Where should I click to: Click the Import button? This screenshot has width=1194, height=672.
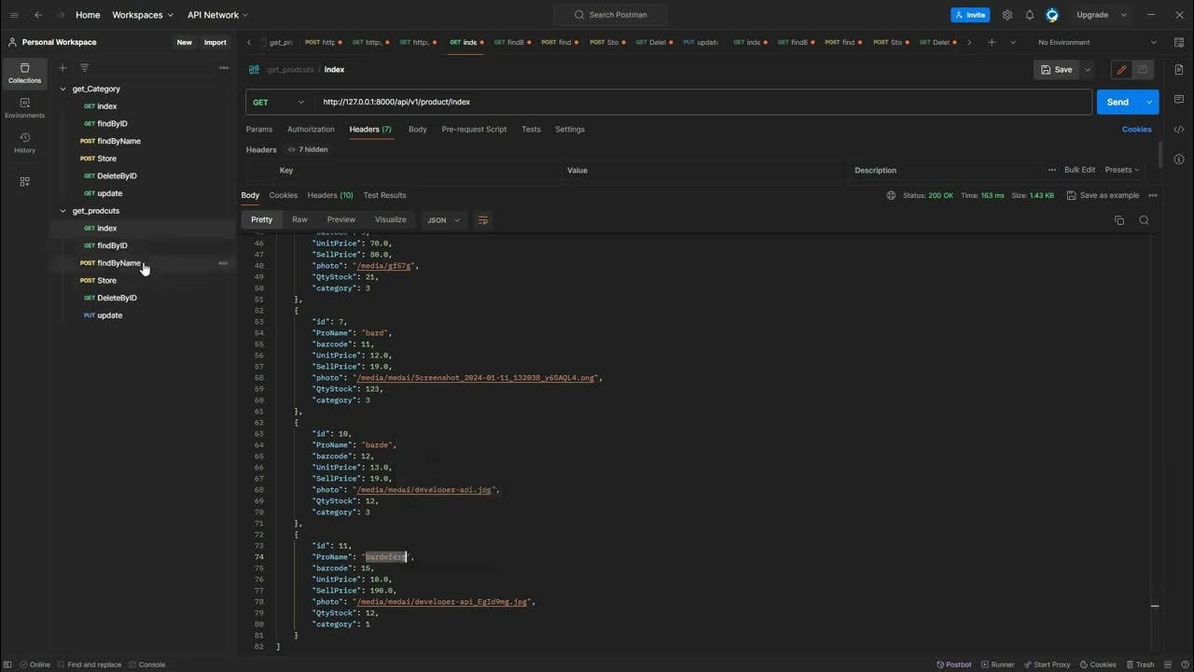pos(215,42)
